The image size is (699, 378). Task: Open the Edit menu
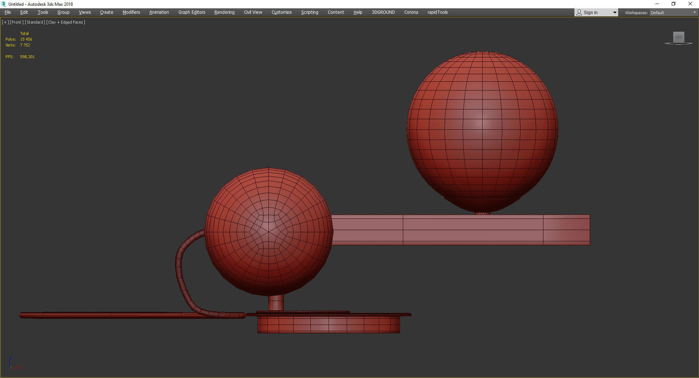point(24,12)
